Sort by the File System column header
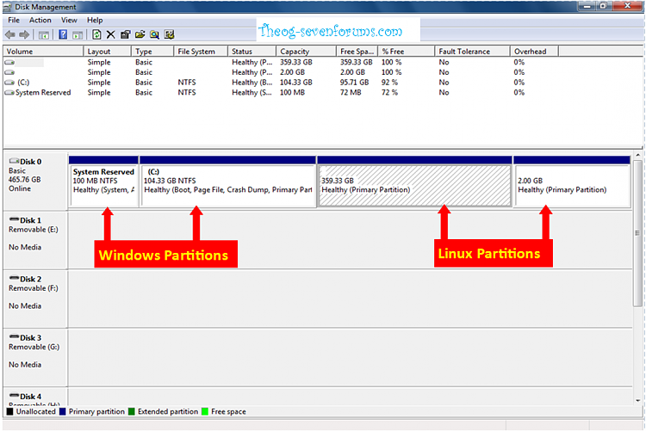The width and height of the screenshot is (646, 431). (201, 52)
